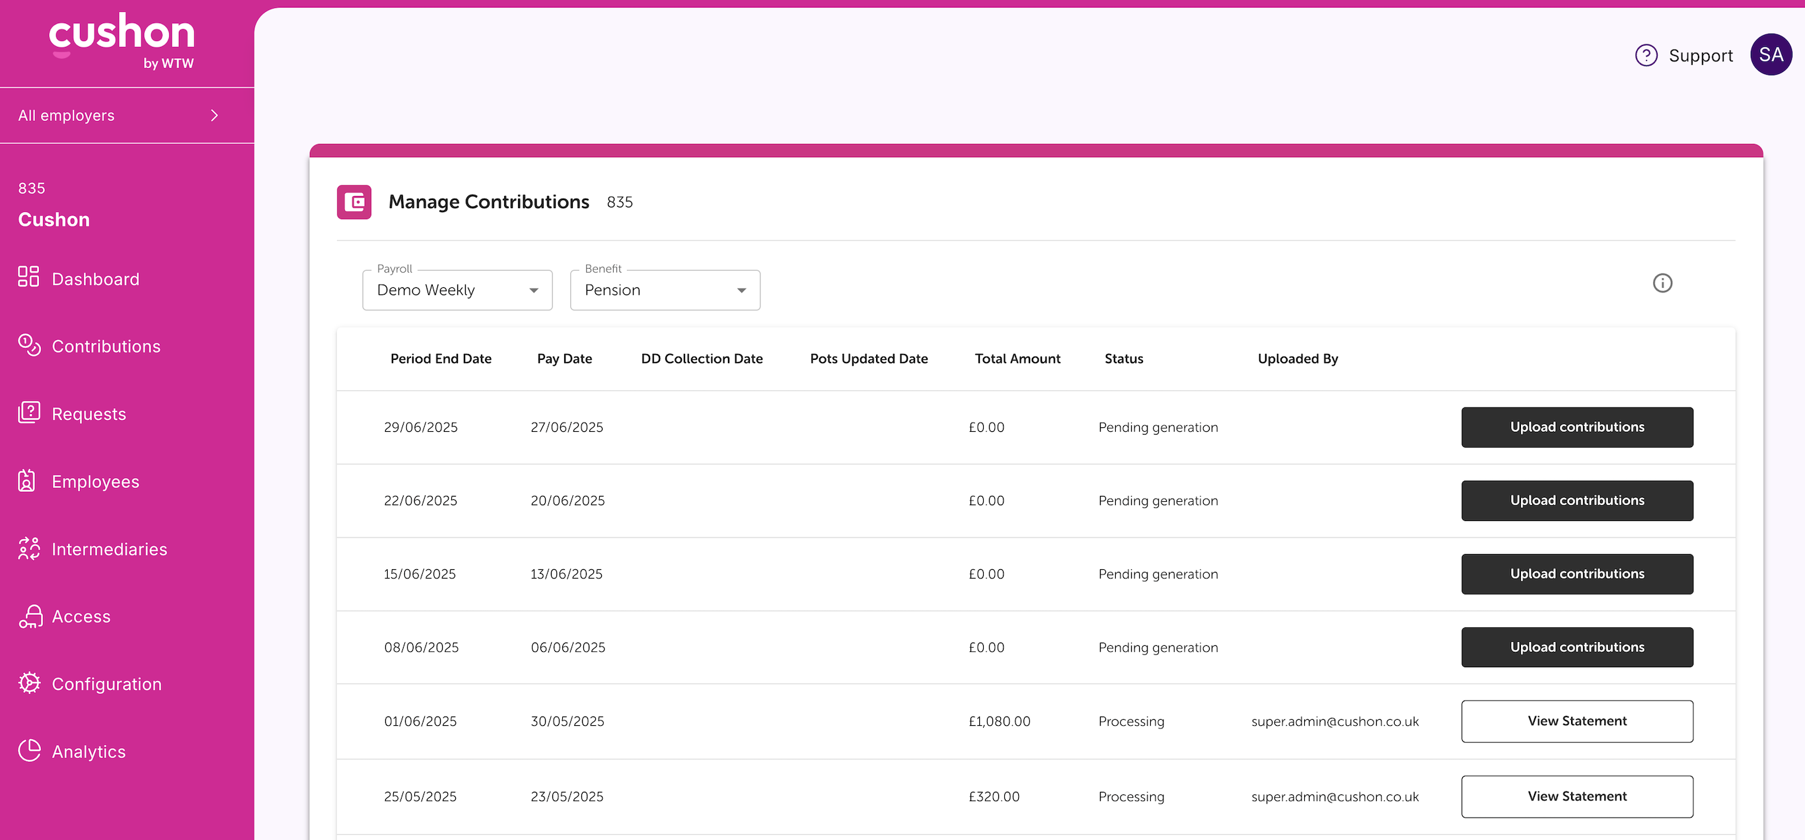Click the cushon by WTW logo
The image size is (1805, 840).
pos(121,42)
